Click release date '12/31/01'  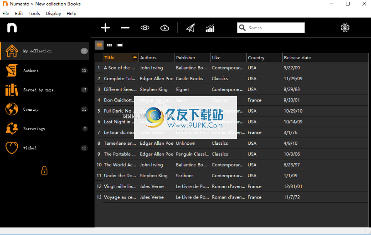click(293, 187)
